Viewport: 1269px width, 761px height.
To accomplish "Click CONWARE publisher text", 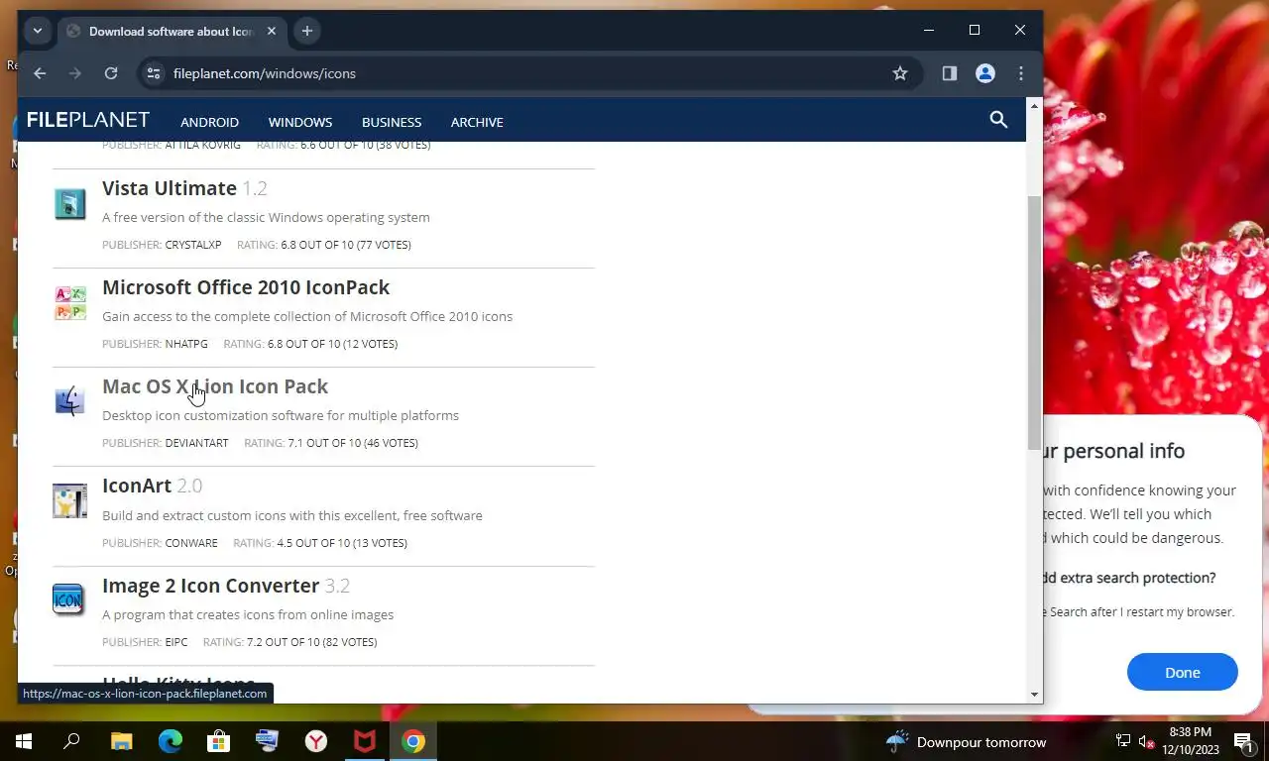I will click(191, 543).
